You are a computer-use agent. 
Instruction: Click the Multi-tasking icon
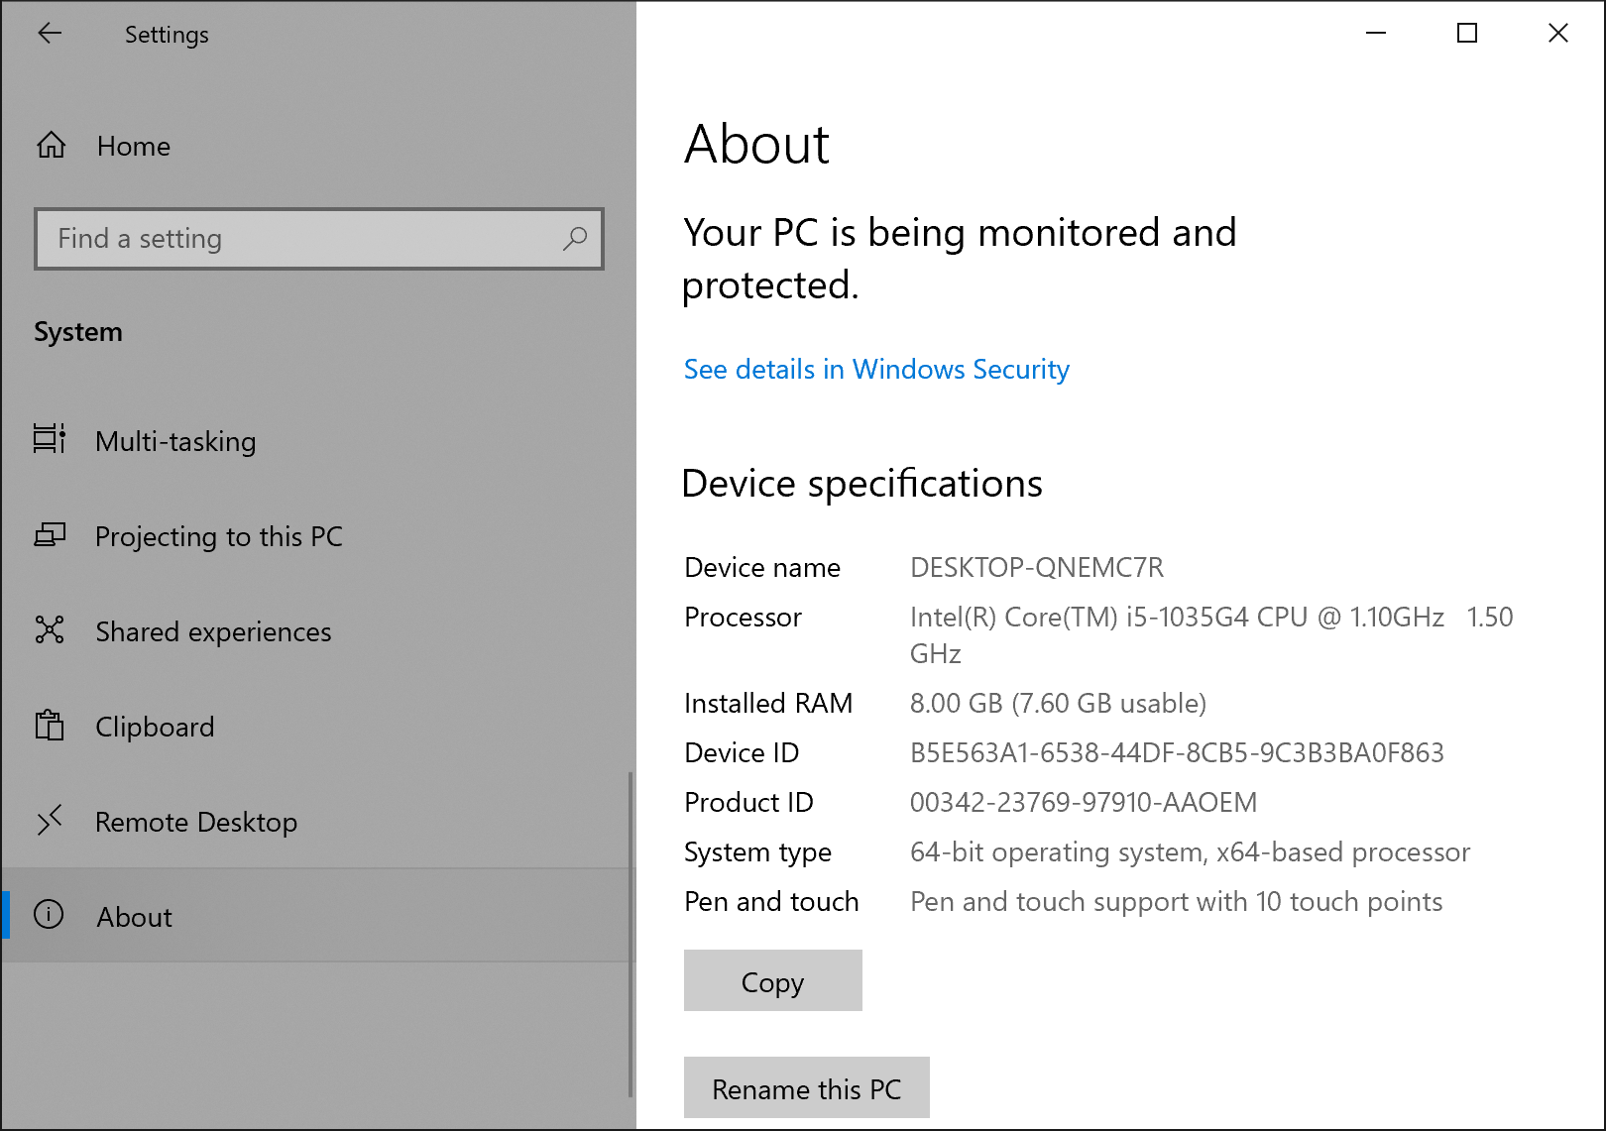50,438
